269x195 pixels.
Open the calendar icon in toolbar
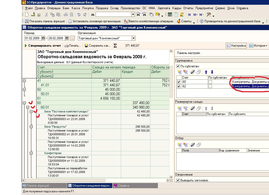click(x=176, y=15)
